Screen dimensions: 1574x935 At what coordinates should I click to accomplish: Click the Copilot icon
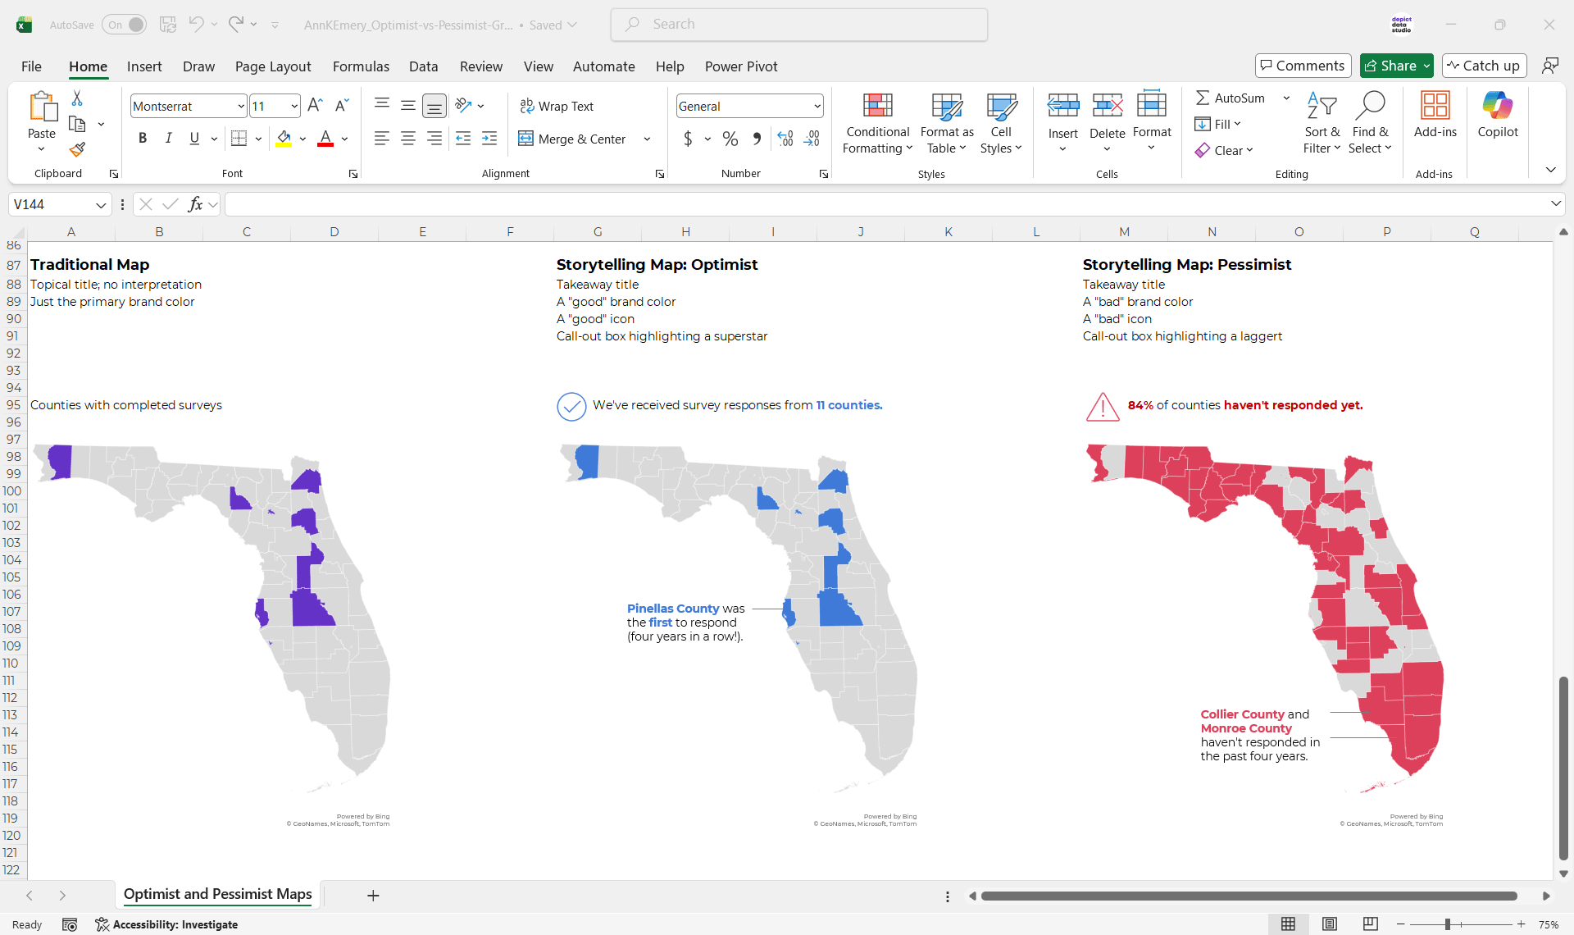[x=1497, y=115]
